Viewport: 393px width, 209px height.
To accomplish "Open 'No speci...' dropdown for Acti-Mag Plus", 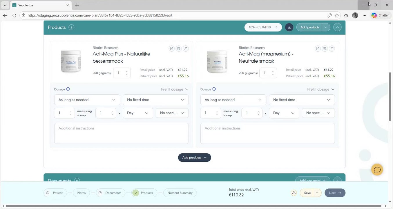I will [x=172, y=113].
